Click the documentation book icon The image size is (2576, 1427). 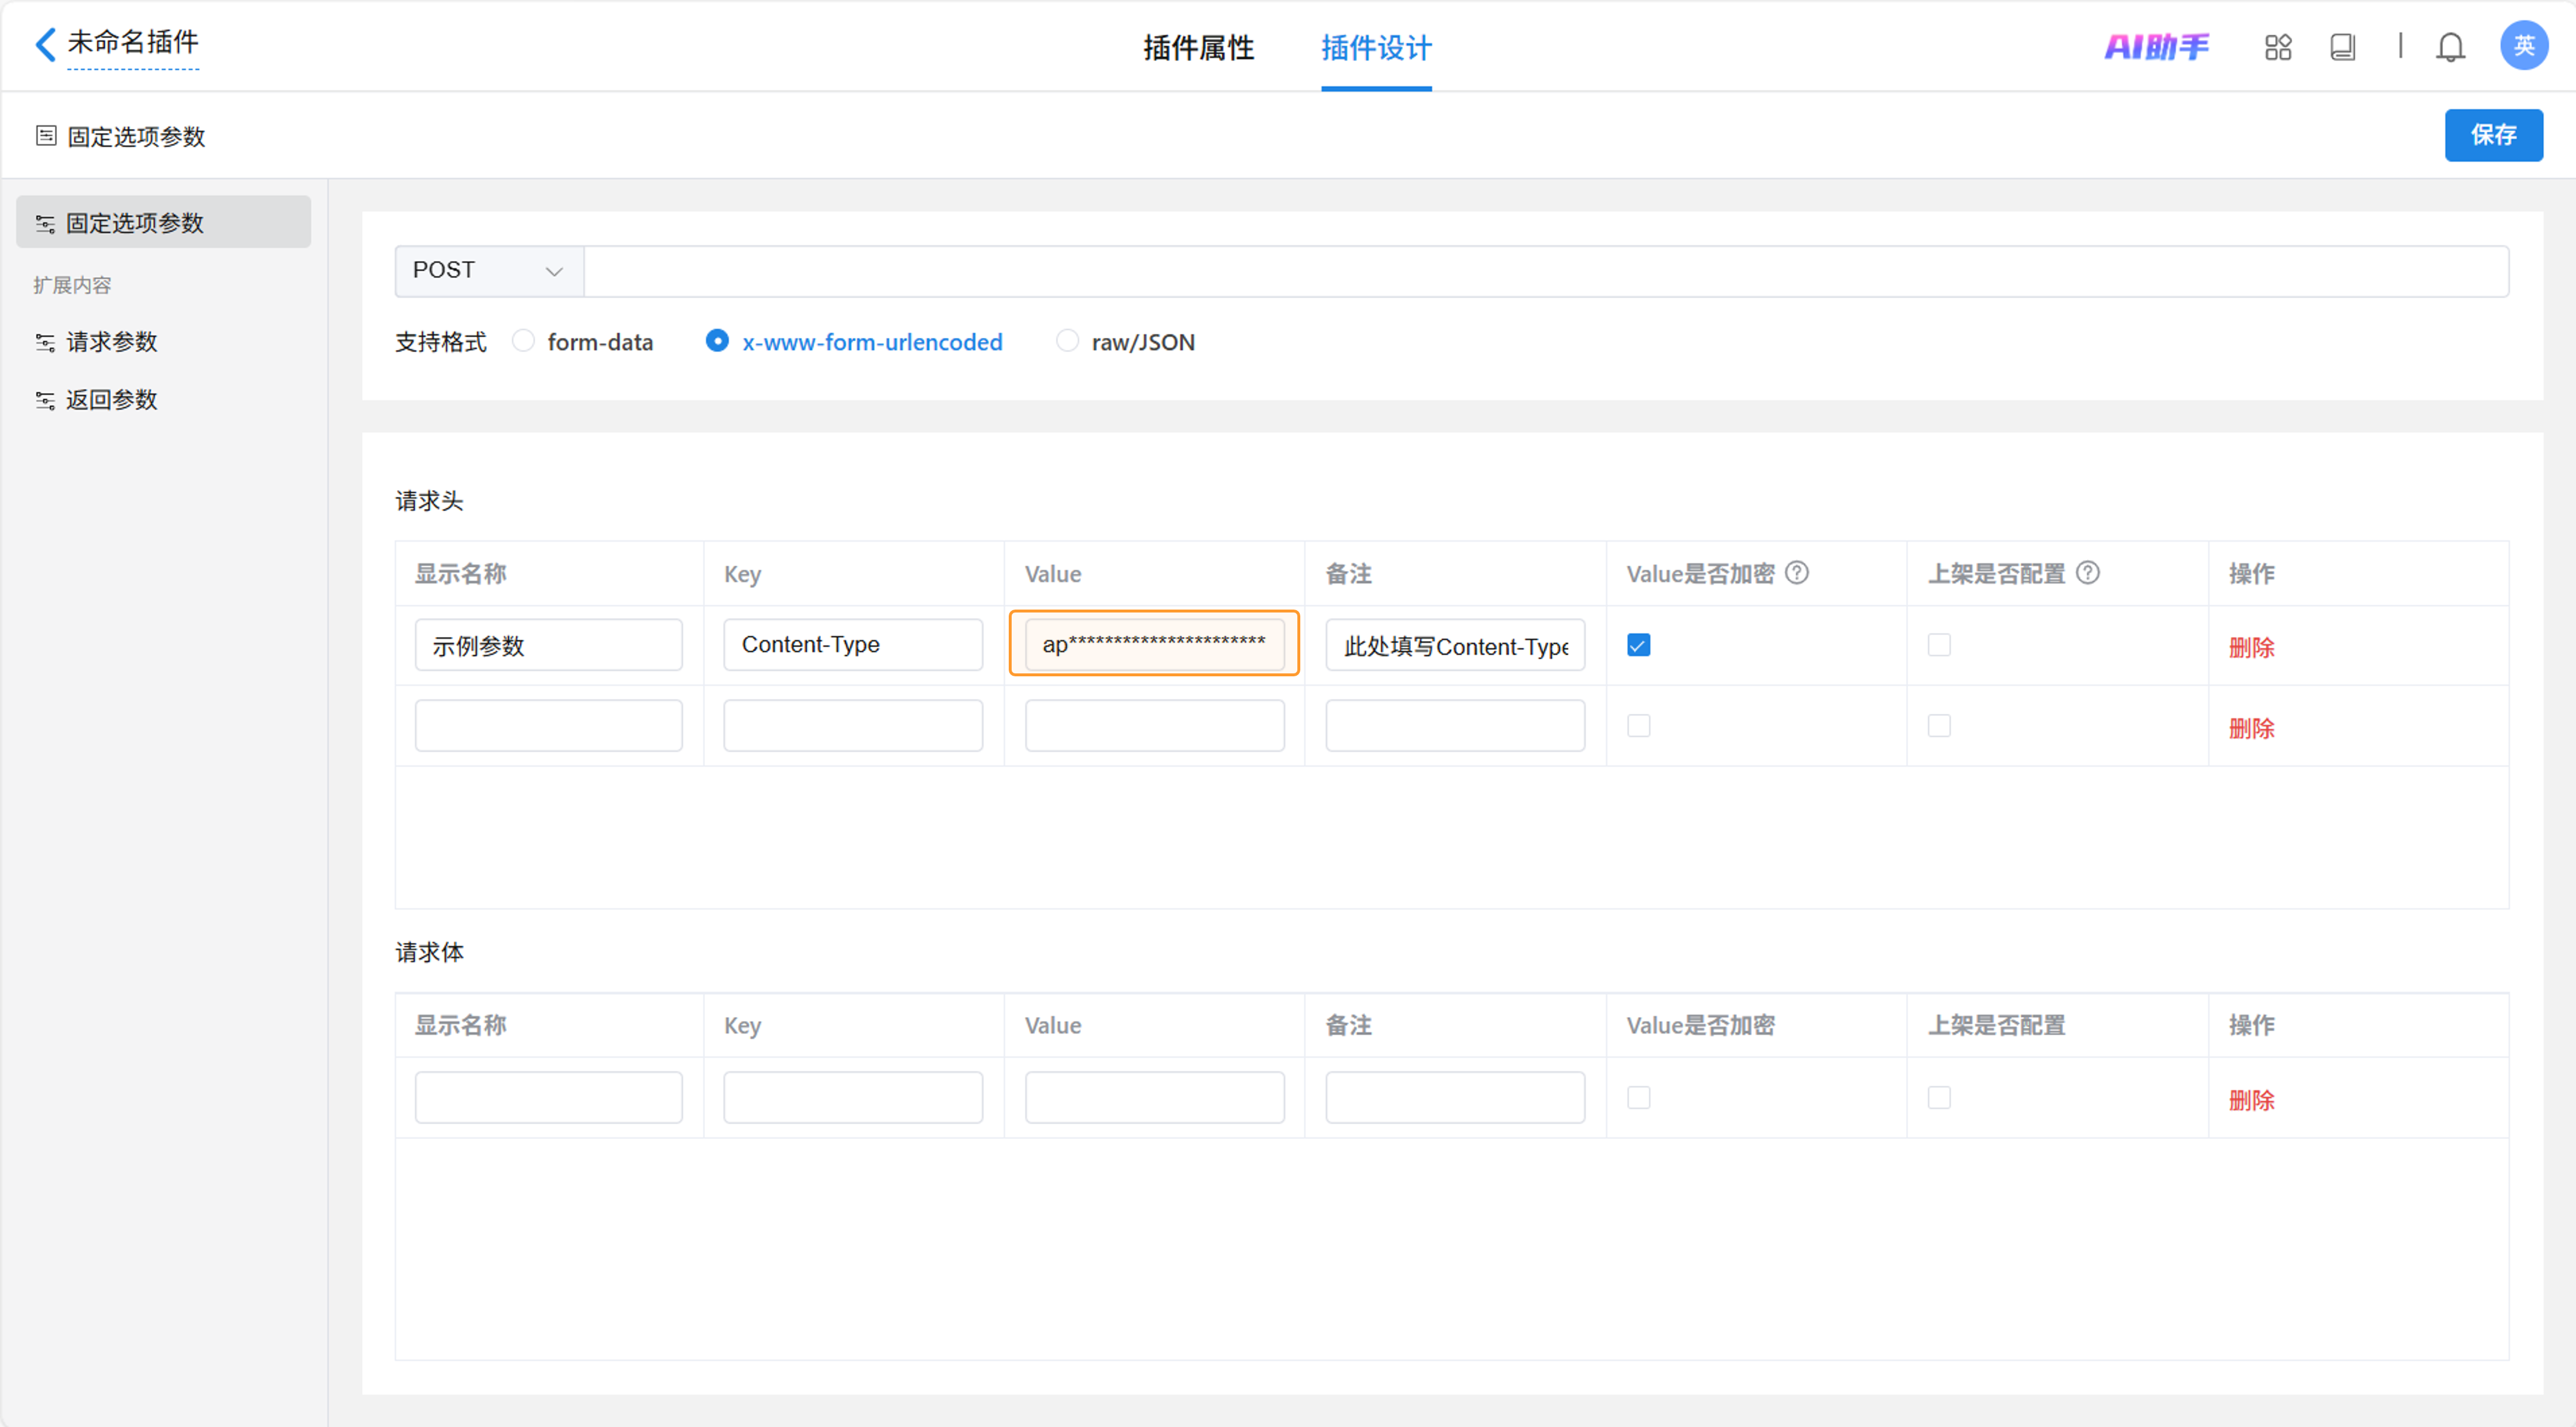click(2342, 47)
